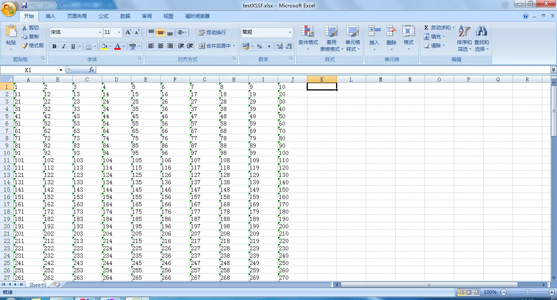Image resolution: width=557 pixels, height=300 pixels.
Task: Open the Conditional Formatting (条件格式) dropdown
Action: [308, 39]
